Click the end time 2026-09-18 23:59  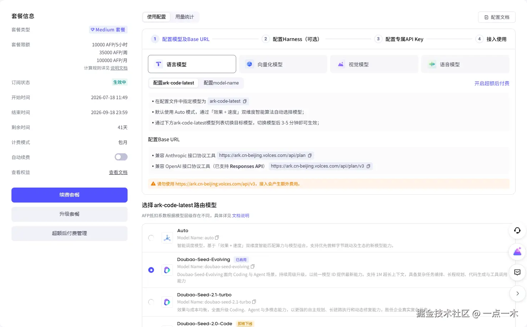tap(109, 112)
